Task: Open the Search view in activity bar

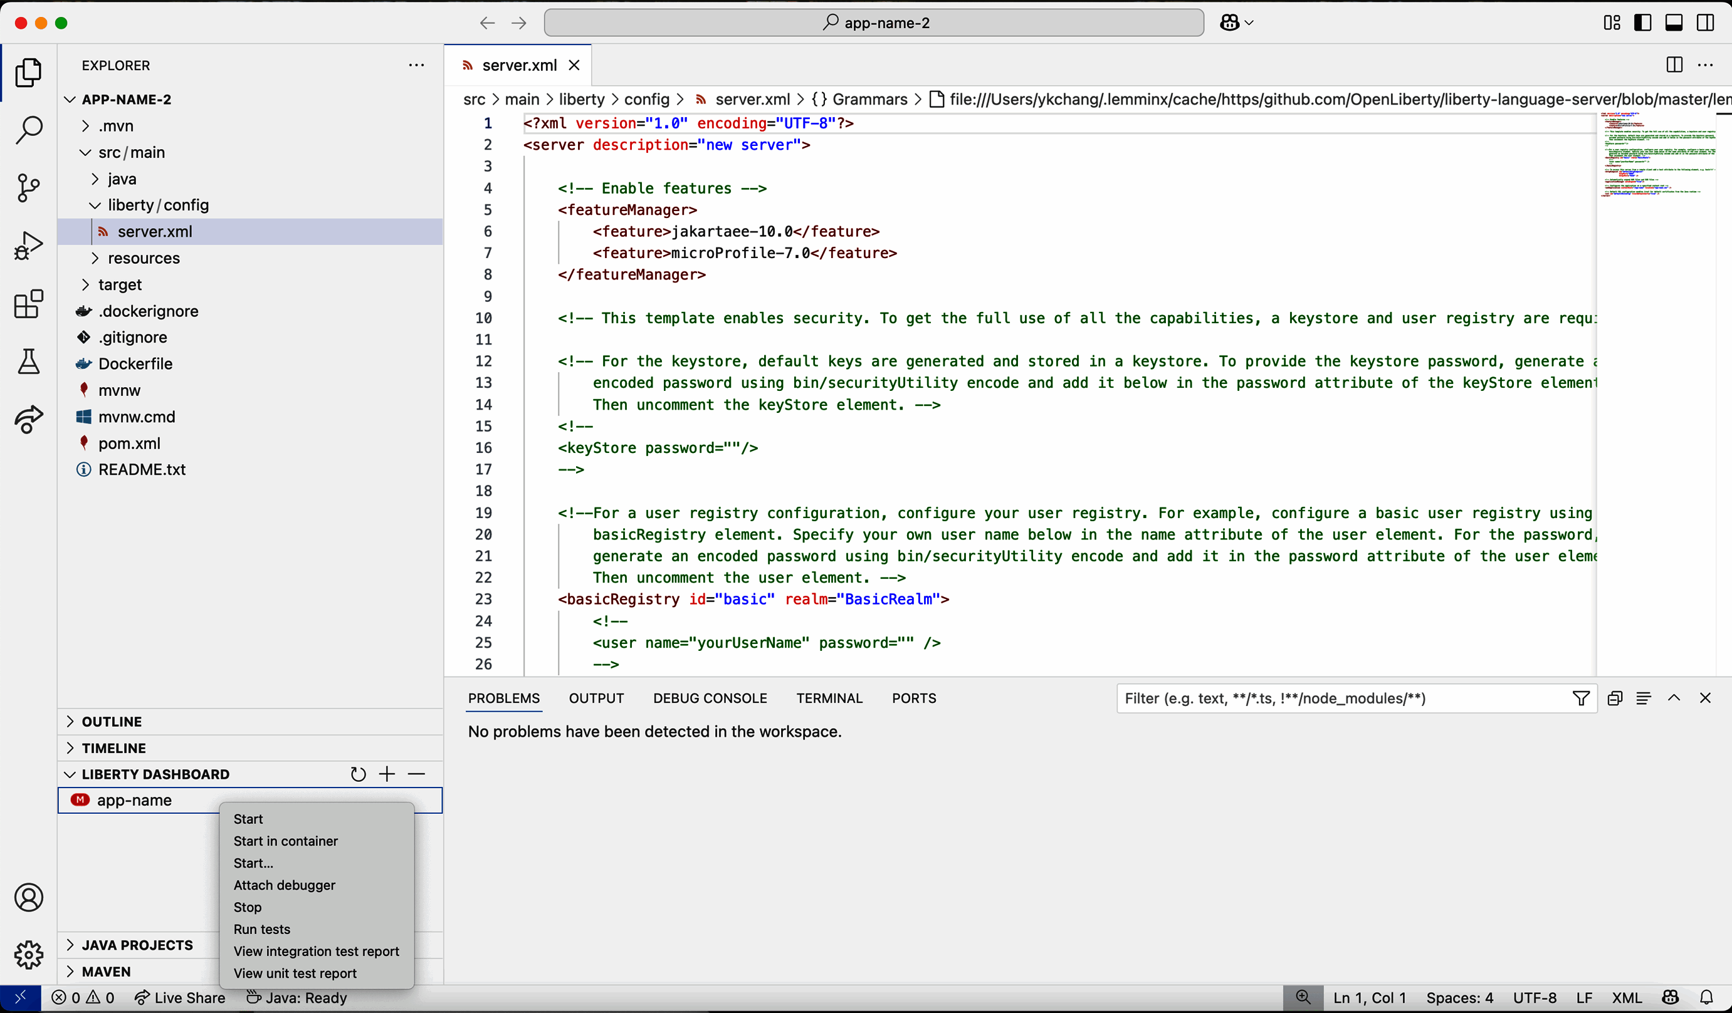Action: [28, 129]
